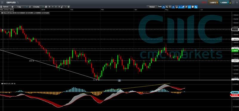Click the Related button

(152, 7)
